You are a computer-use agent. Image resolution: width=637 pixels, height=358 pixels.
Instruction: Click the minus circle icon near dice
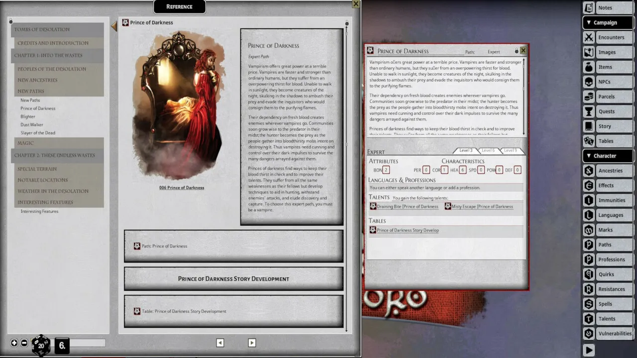coord(24,343)
